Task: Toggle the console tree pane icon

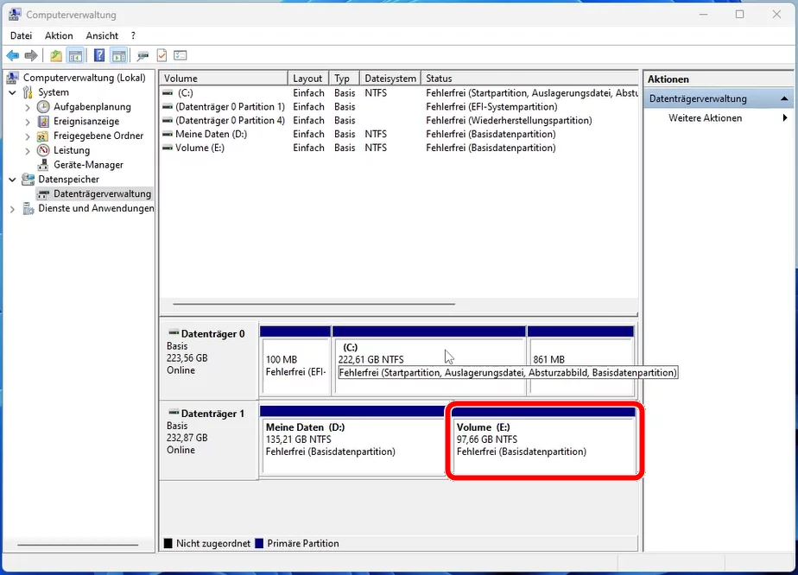Action: 75,55
